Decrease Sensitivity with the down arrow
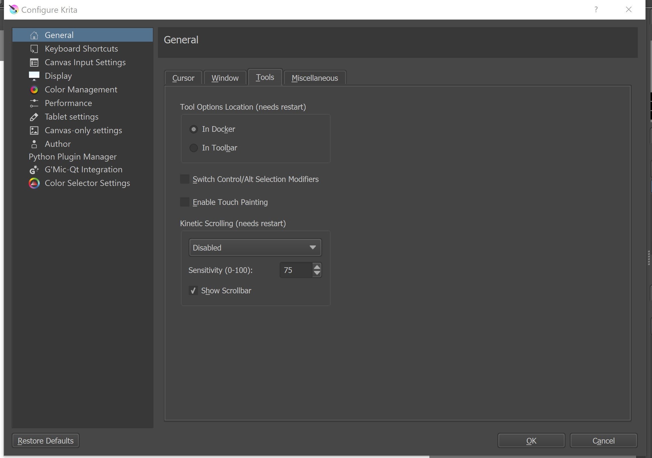 point(317,273)
